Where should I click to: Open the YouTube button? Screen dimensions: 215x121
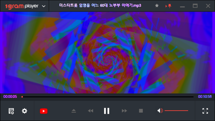44,111
